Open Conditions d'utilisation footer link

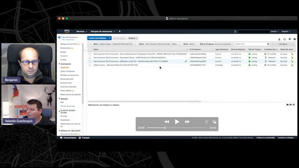coord(285,138)
